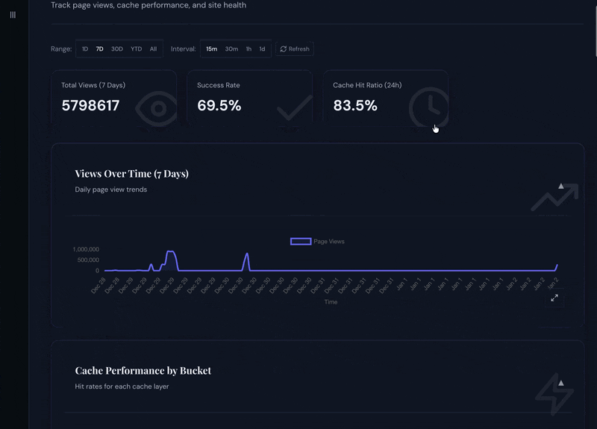The height and width of the screenshot is (429, 597).
Task: Click the Time x-axis title
Action: 331,302
